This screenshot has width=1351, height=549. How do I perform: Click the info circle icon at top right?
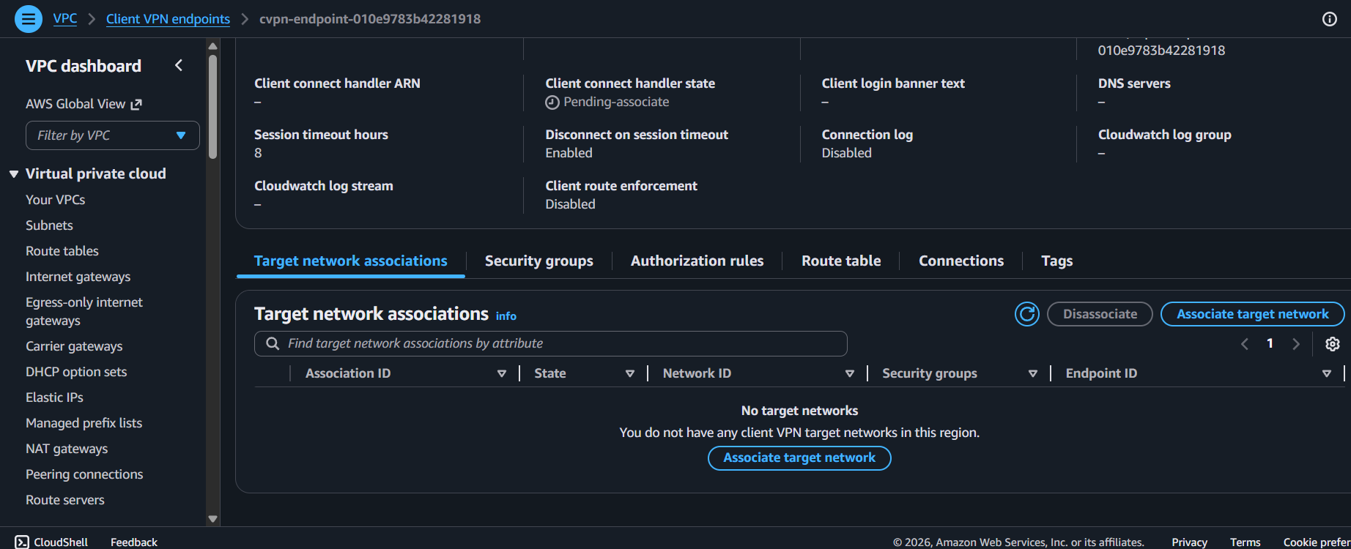point(1330,19)
